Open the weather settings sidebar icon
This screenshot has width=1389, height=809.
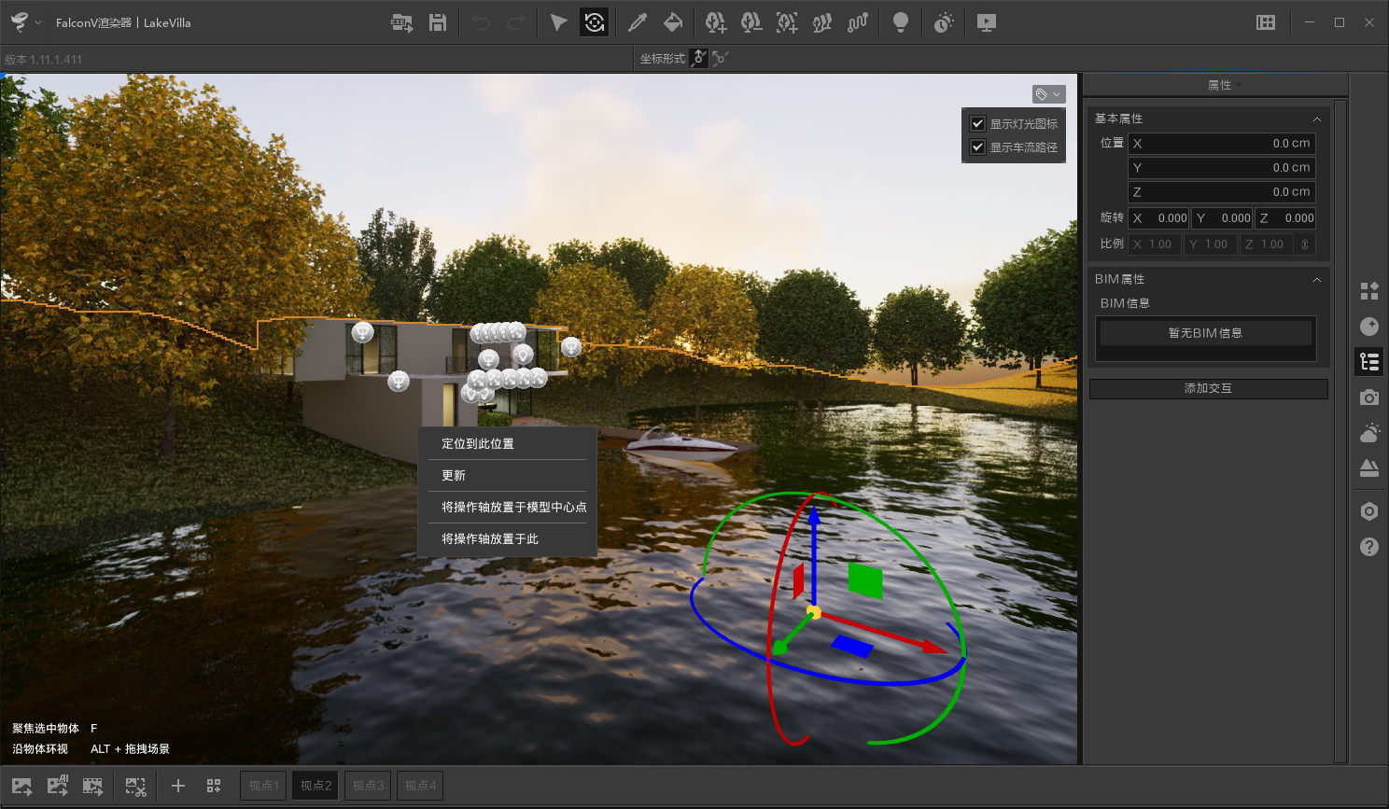[1368, 433]
